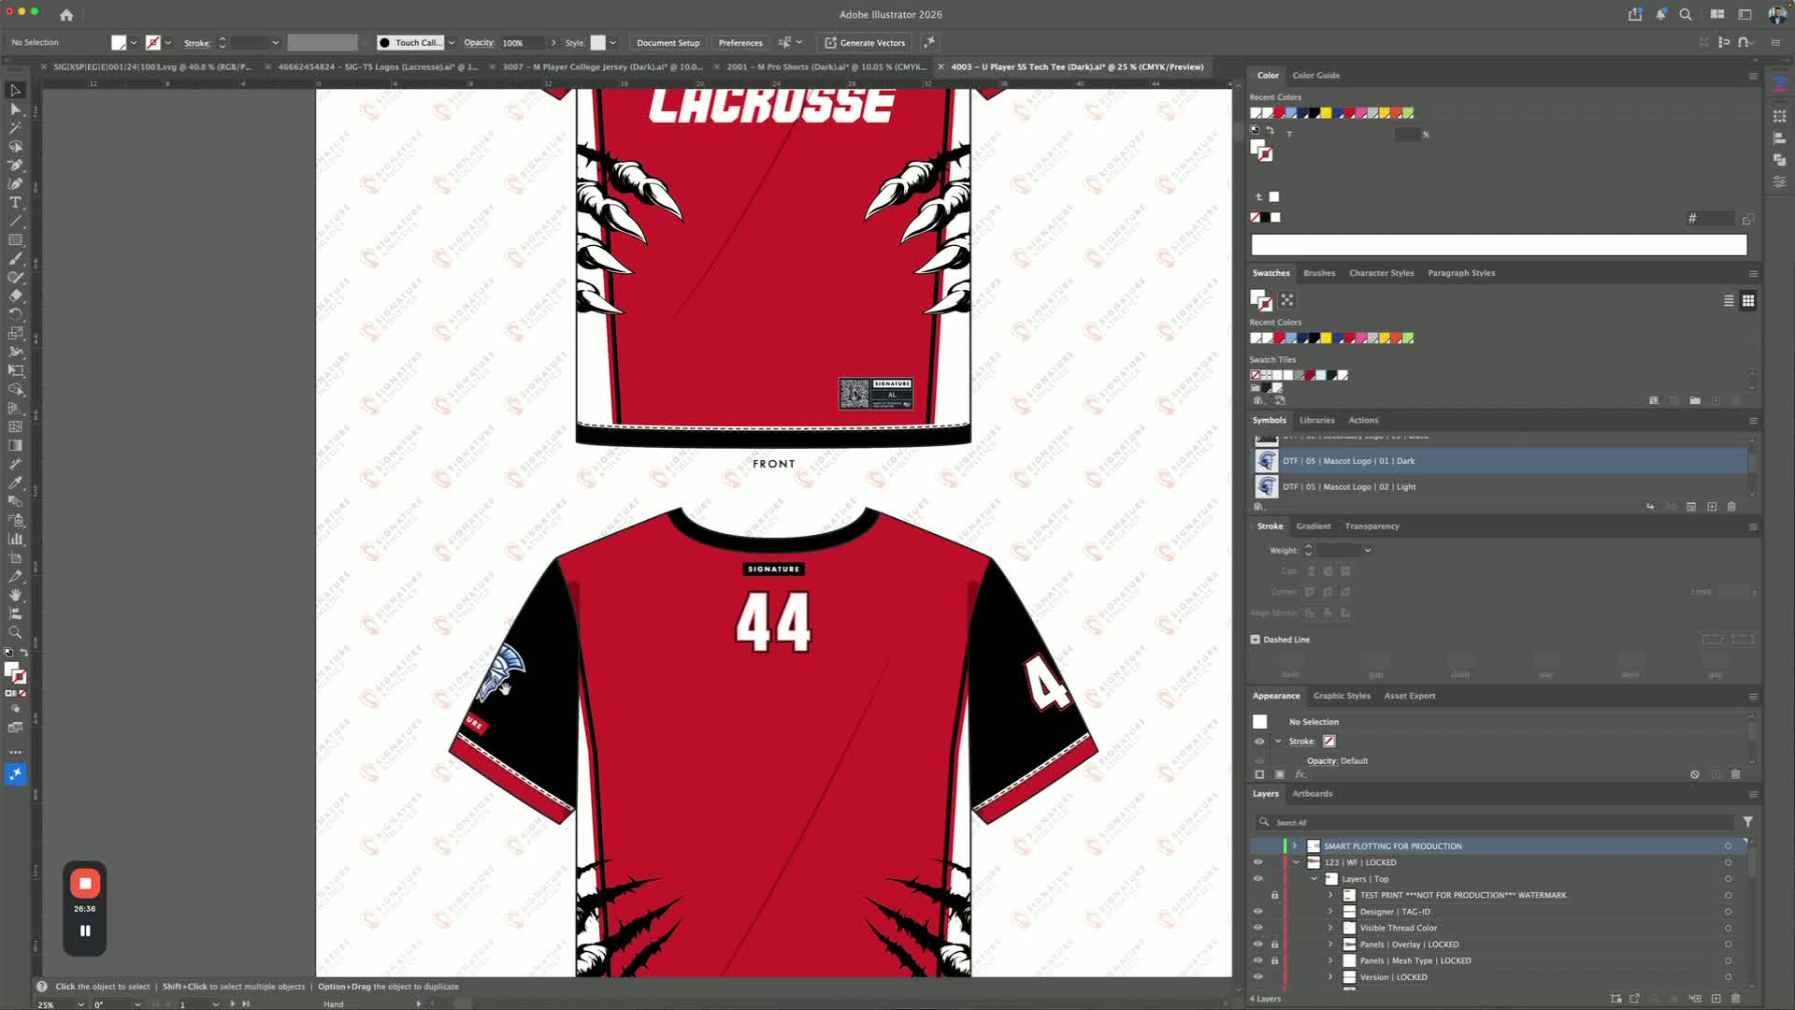Click the fill color swatch in control bar
The width and height of the screenshot is (1795, 1010).
click(119, 43)
